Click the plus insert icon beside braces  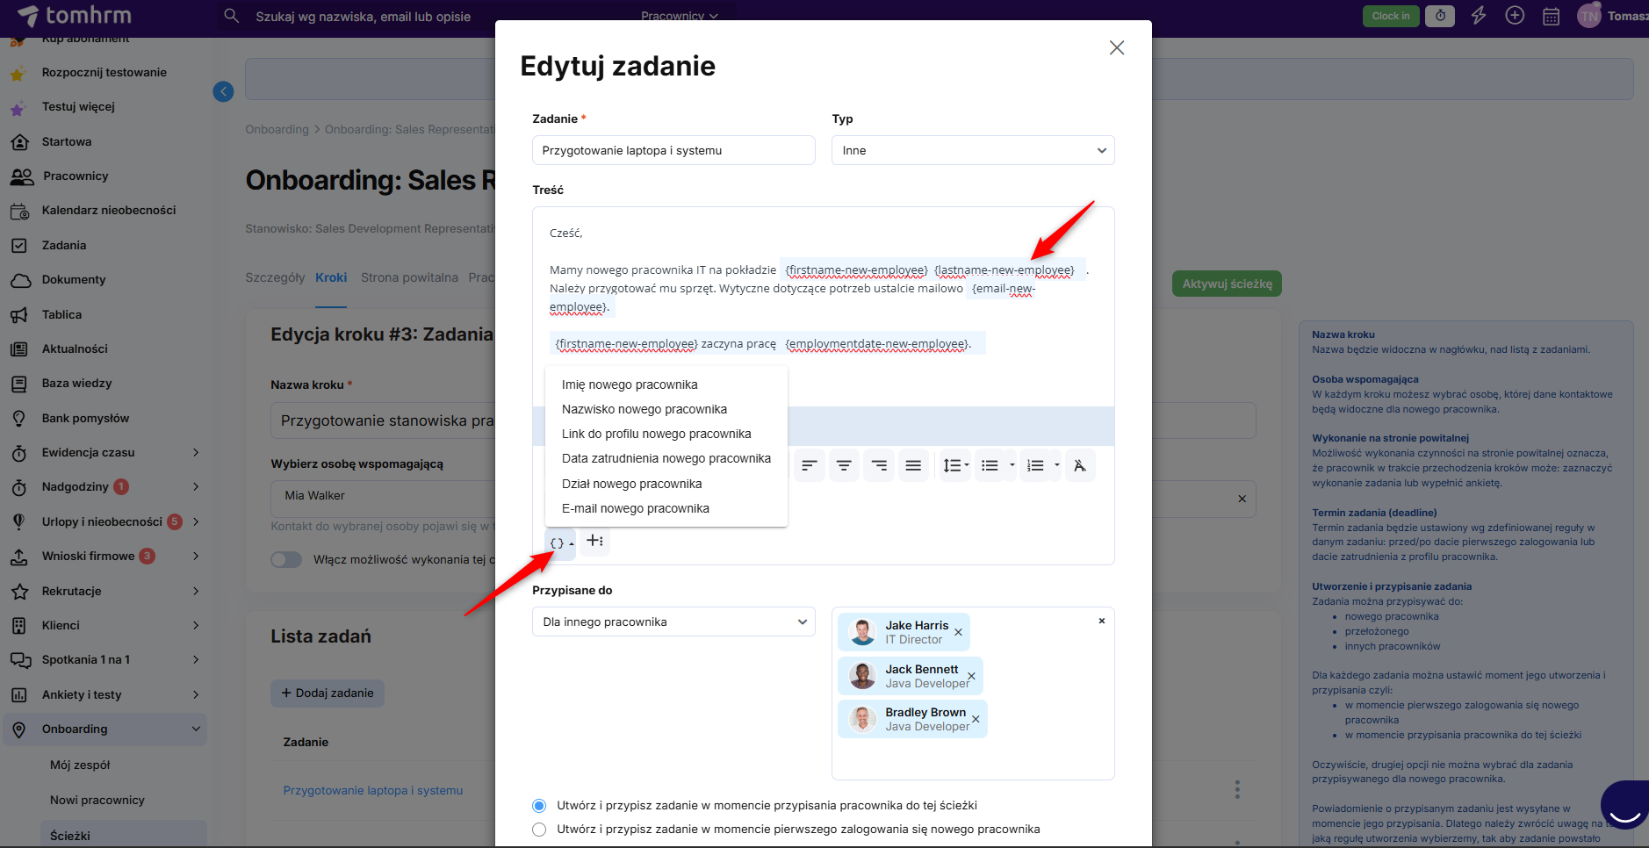(x=594, y=541)
